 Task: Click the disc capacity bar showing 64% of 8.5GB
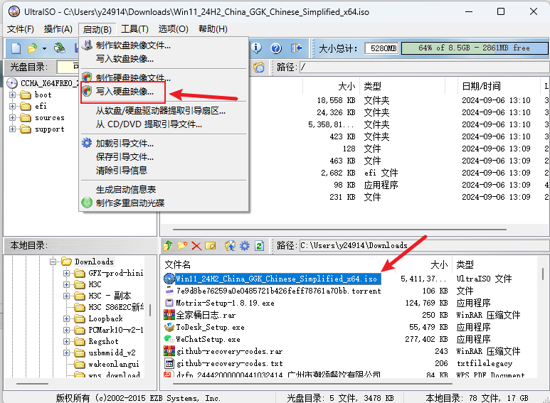pyautogui.click(x=475, y=48)
